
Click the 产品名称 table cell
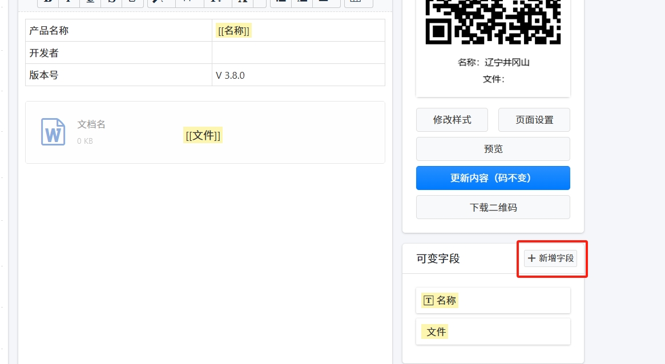coord(118,31)
